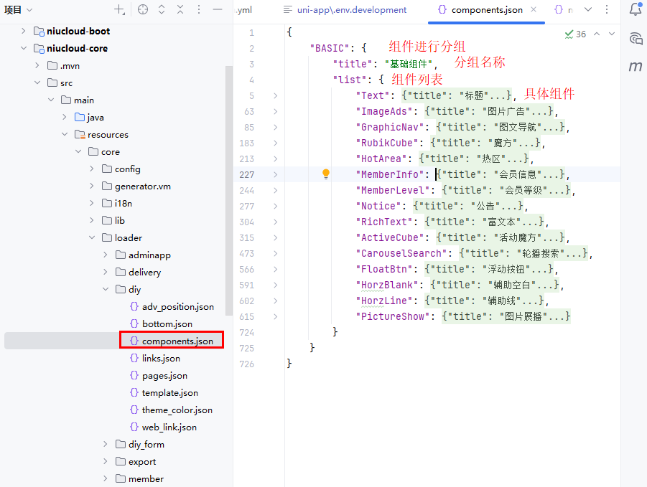The image size is (647, 487).
Task: Click the Select Opened File target icon
Action: click(x=142, y=9)
